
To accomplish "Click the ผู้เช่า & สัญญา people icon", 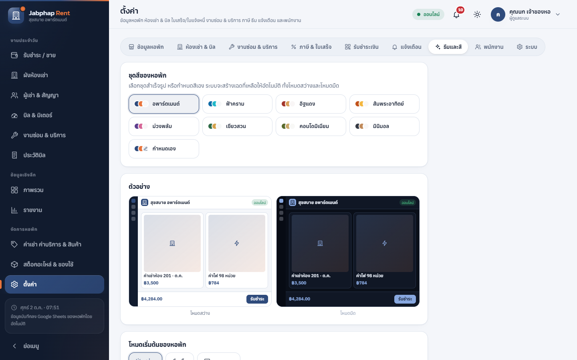I will (x=14, y=95).
